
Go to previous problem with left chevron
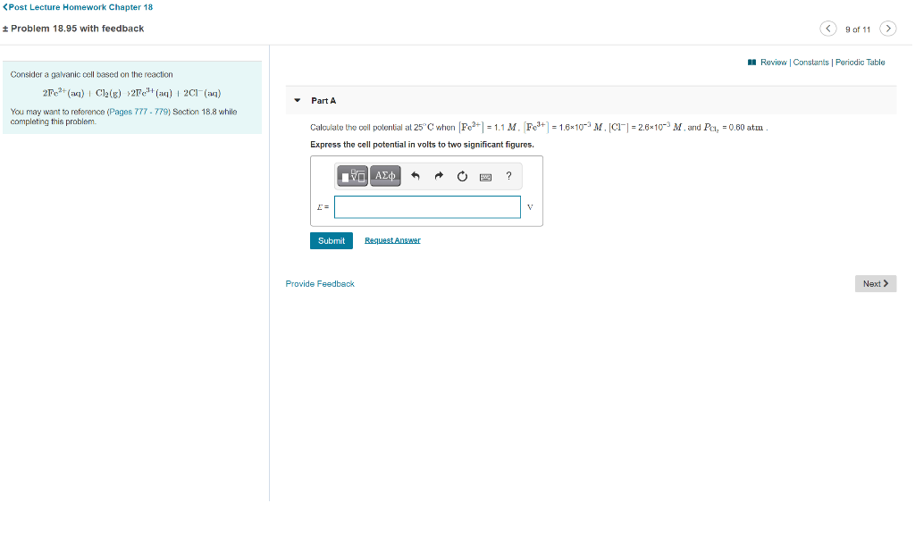point(828,28)
